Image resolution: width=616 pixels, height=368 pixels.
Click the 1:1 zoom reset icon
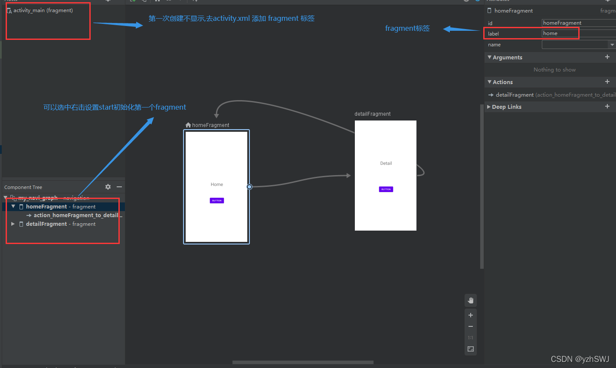470,337
